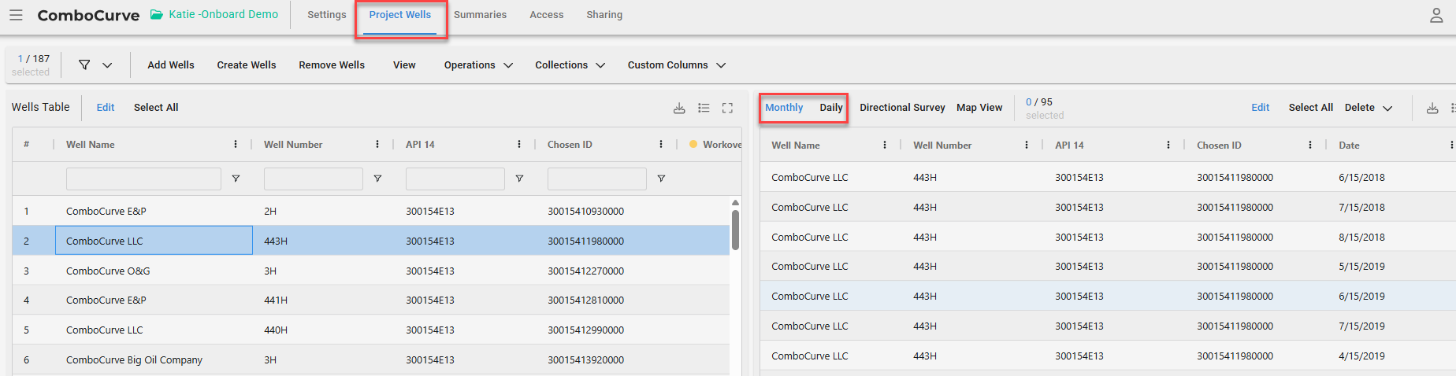Switch to Daily production view
Screen dimensions: 1456x376
pyautogui.click(x=830, y=108)
